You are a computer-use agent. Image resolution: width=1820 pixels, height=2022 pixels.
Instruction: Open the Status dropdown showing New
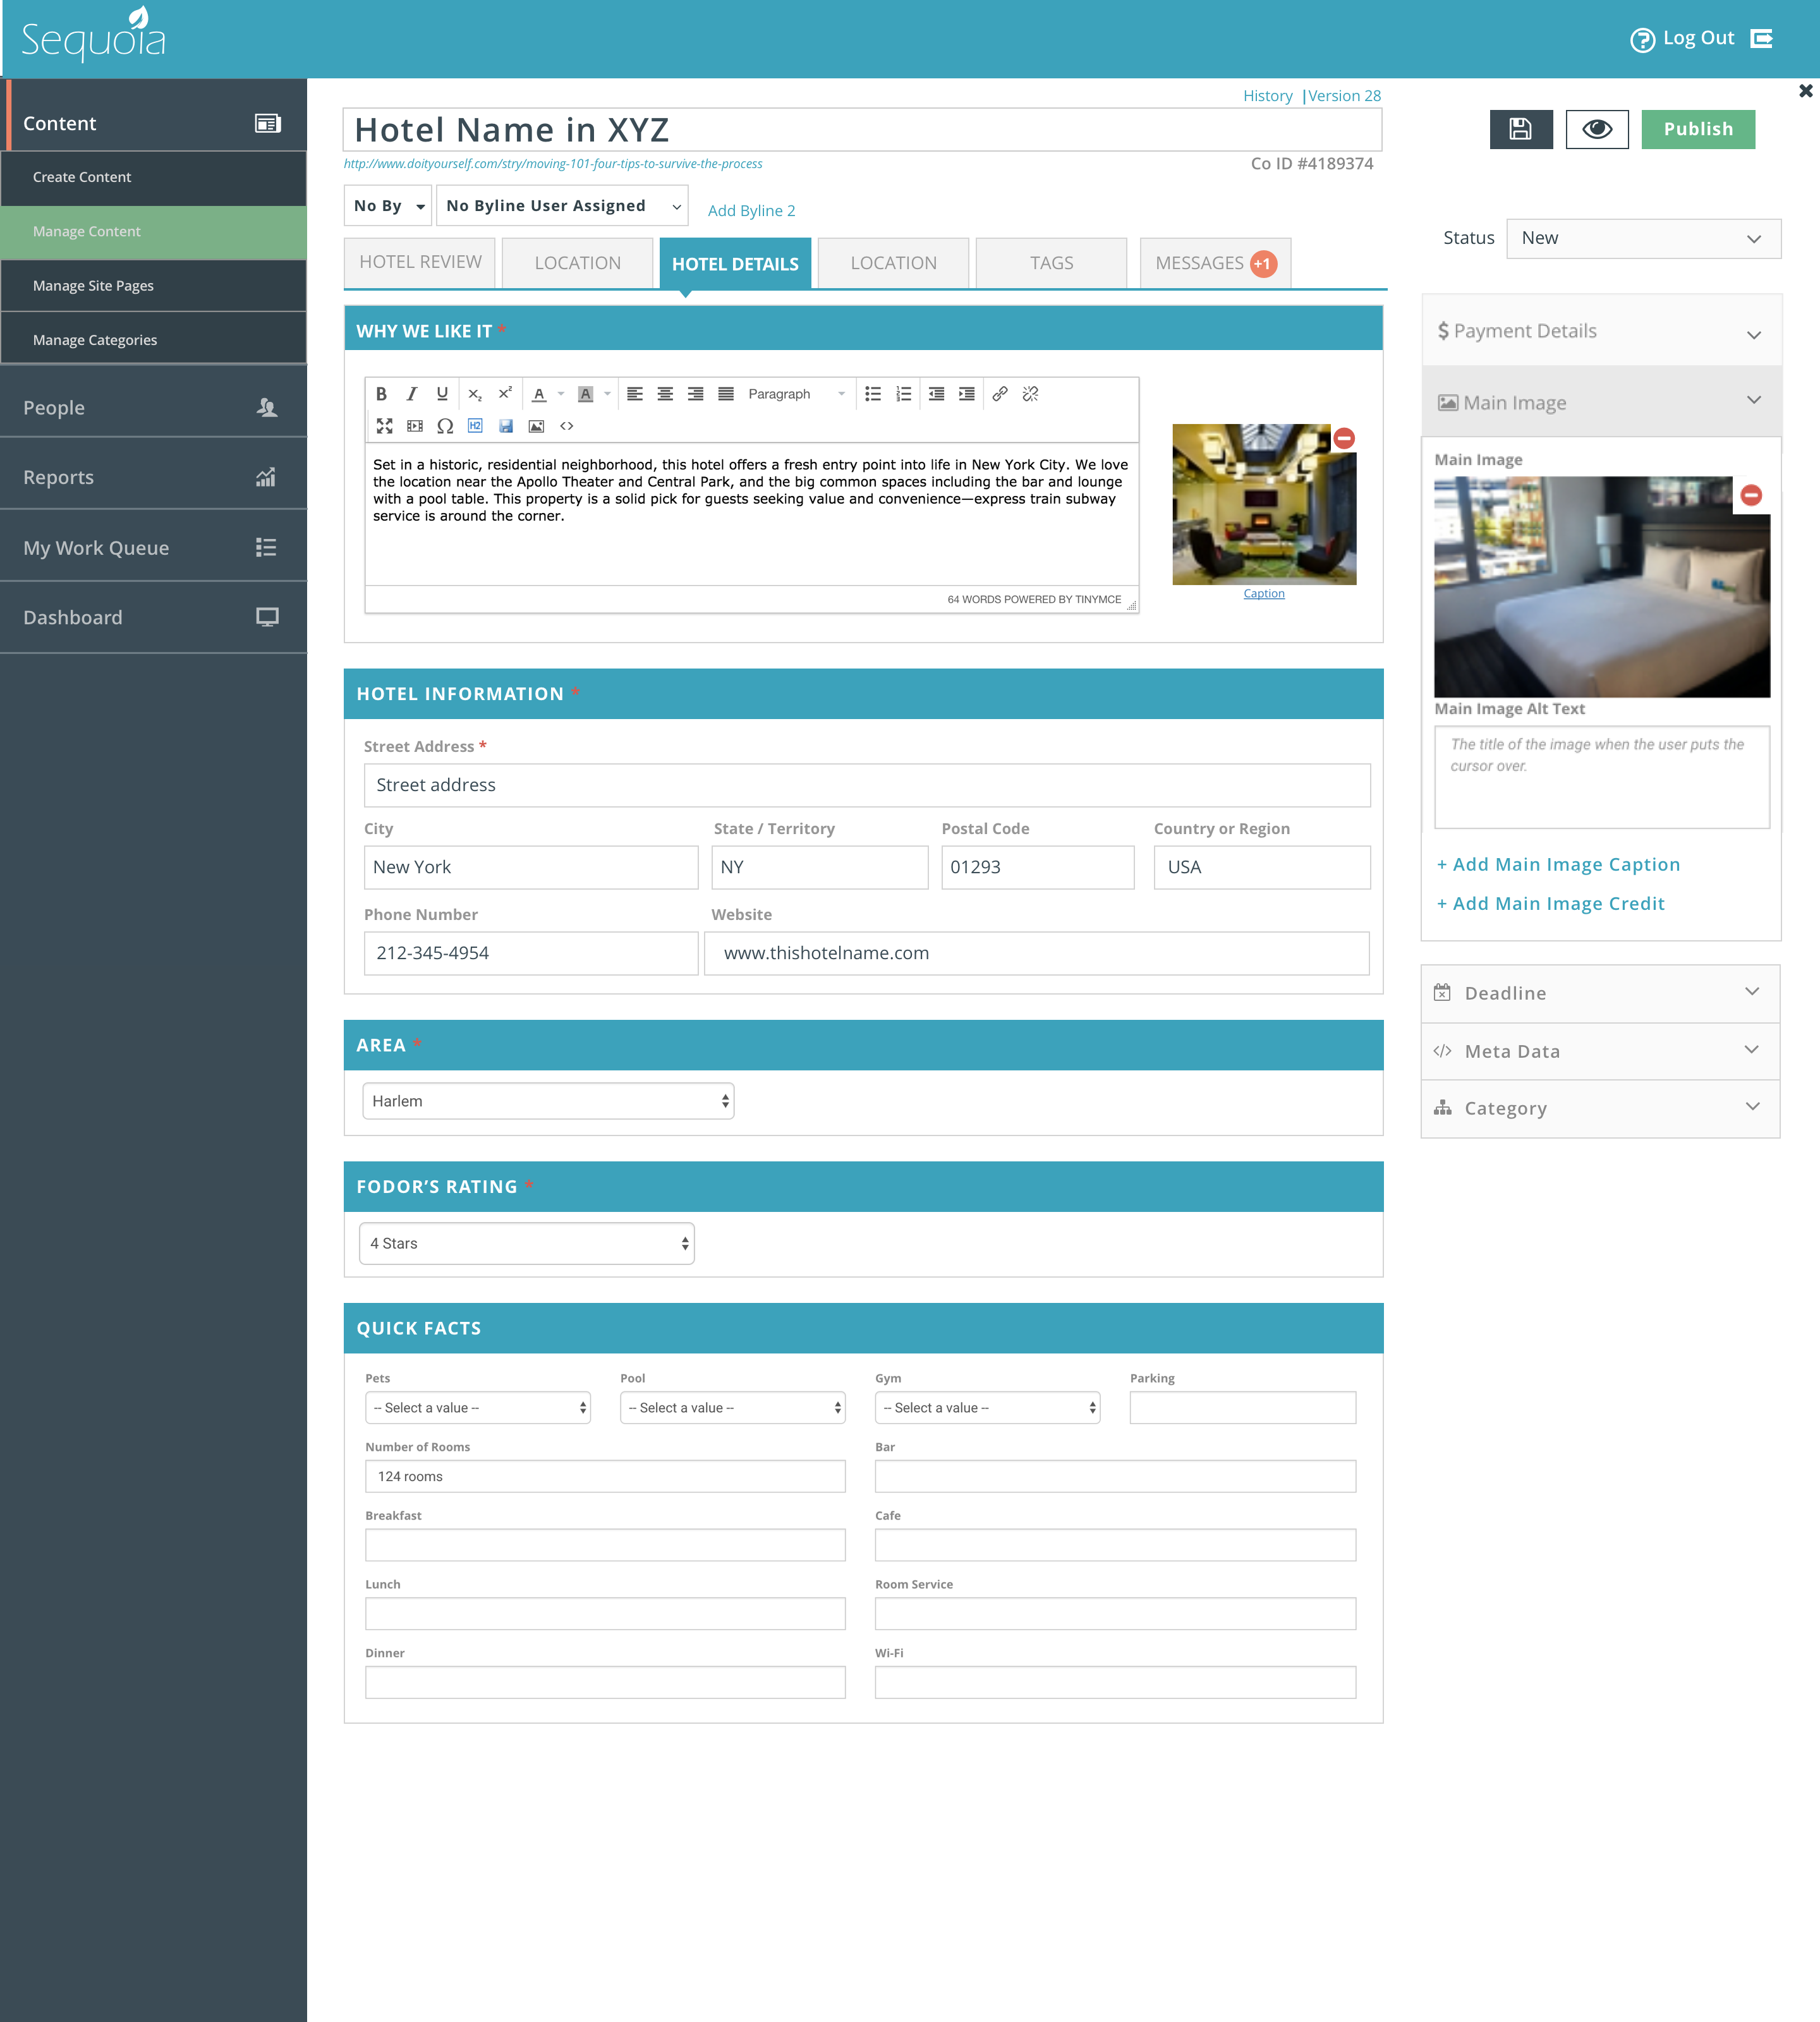pyautogui.click(x=1643, y=238)
